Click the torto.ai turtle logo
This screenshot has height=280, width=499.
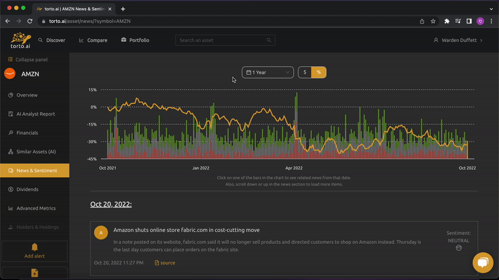[21, 40]
